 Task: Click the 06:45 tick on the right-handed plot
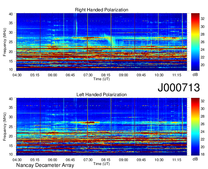(x=70, y=75)
